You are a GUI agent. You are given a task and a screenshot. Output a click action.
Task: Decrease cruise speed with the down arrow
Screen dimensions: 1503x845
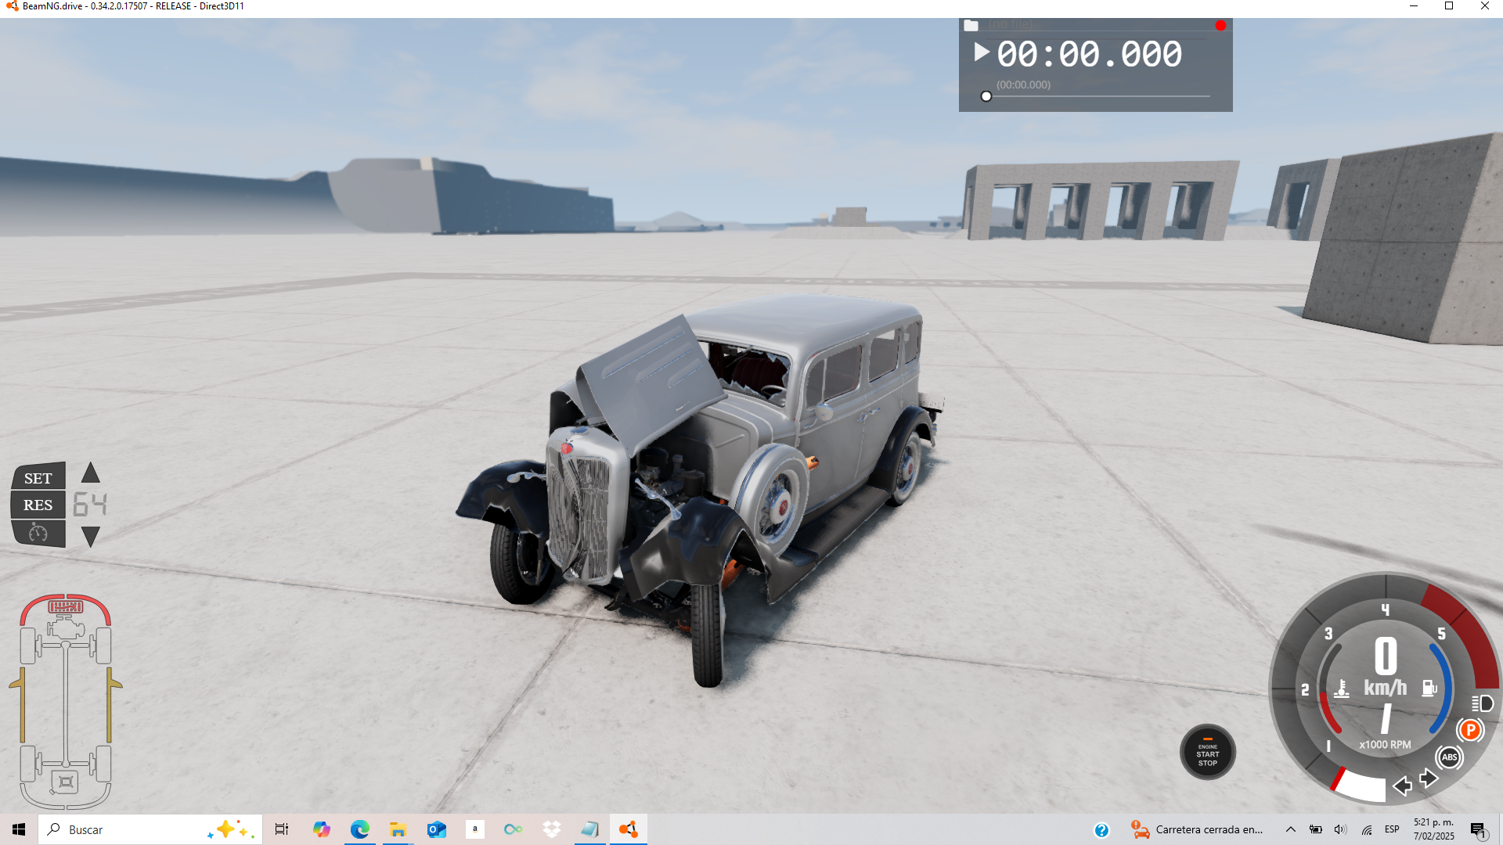tap(91, 537)
